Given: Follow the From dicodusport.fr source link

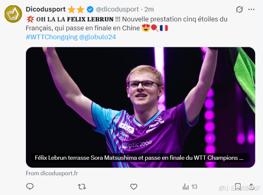Looking at the screenshot, I should click(52, 173).
